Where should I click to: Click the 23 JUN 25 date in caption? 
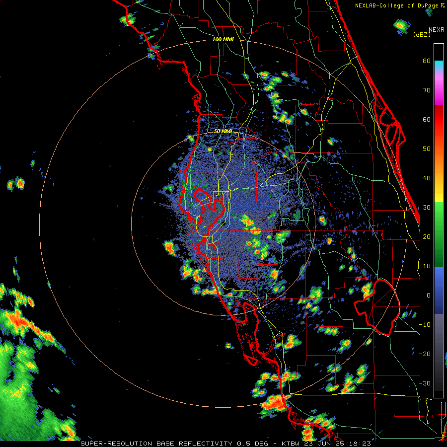323,444
